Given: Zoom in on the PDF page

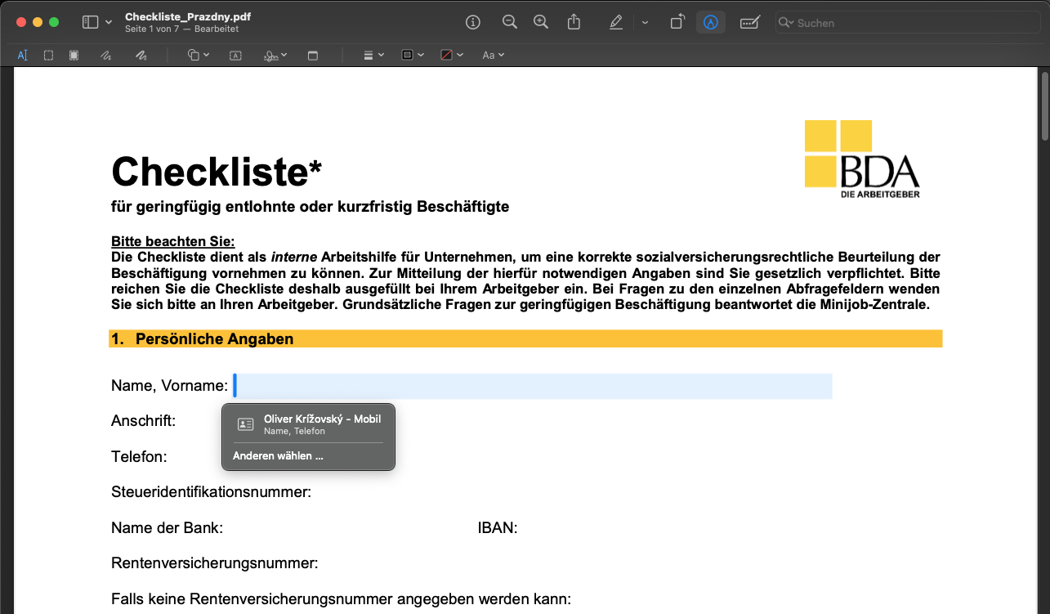Looking at the screenshot, I should [x=541, y=22].
